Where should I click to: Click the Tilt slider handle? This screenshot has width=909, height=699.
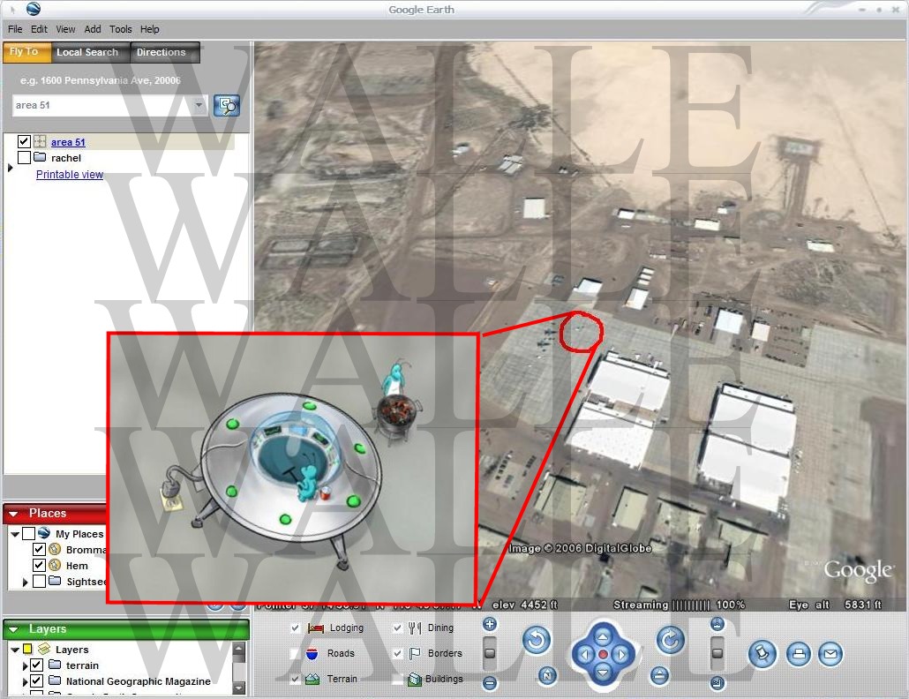717,652
